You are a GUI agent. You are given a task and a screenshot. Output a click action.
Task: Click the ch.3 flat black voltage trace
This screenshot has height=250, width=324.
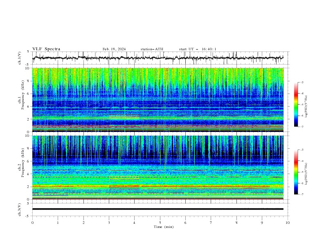157,209
